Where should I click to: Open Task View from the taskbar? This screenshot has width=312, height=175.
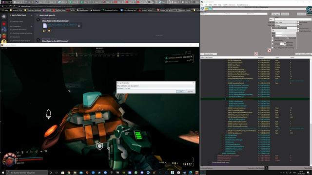tap(57, 173)
